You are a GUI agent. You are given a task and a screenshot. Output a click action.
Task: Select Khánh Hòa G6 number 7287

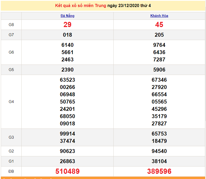coord(159,60)
